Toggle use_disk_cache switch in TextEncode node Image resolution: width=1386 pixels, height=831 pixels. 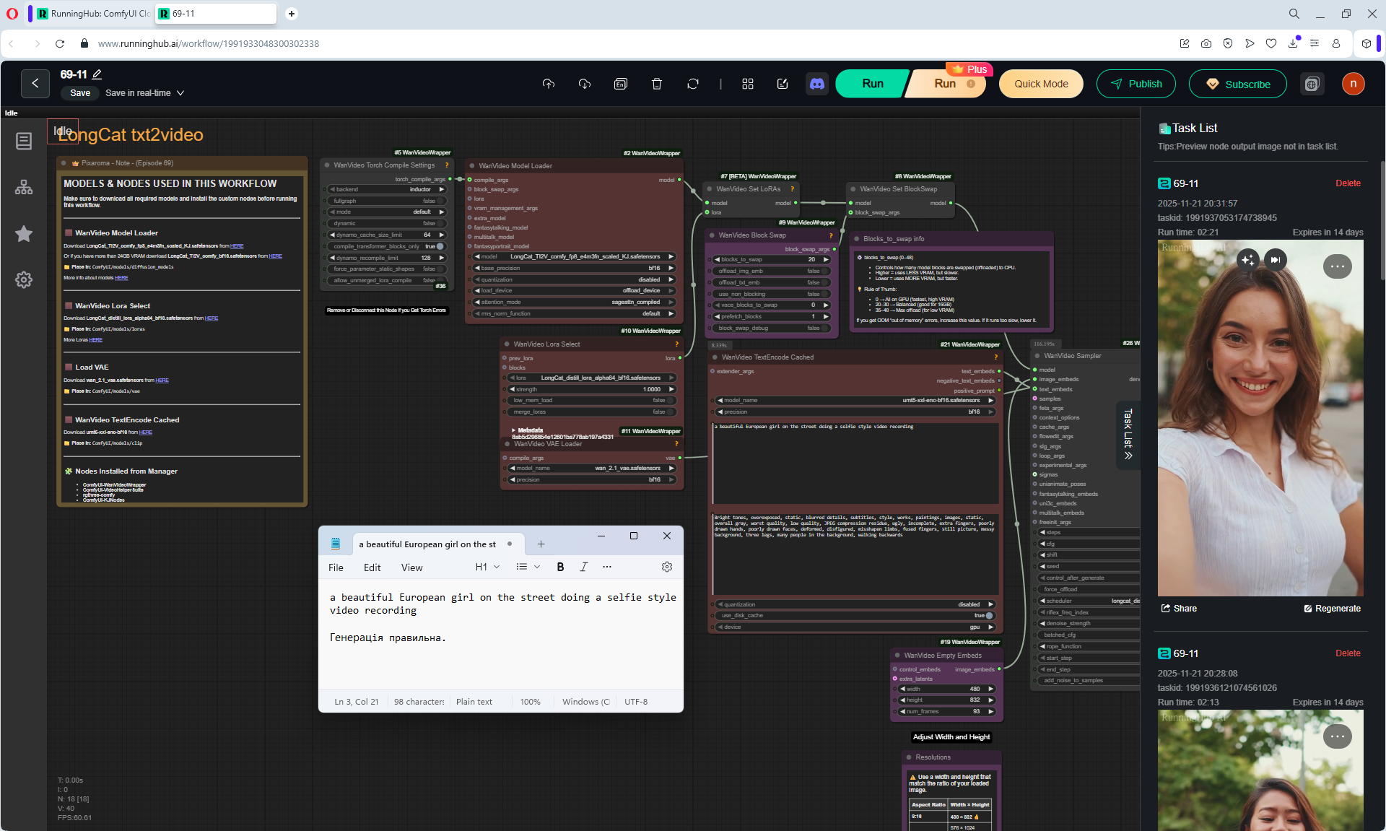(x=989, y=616)
